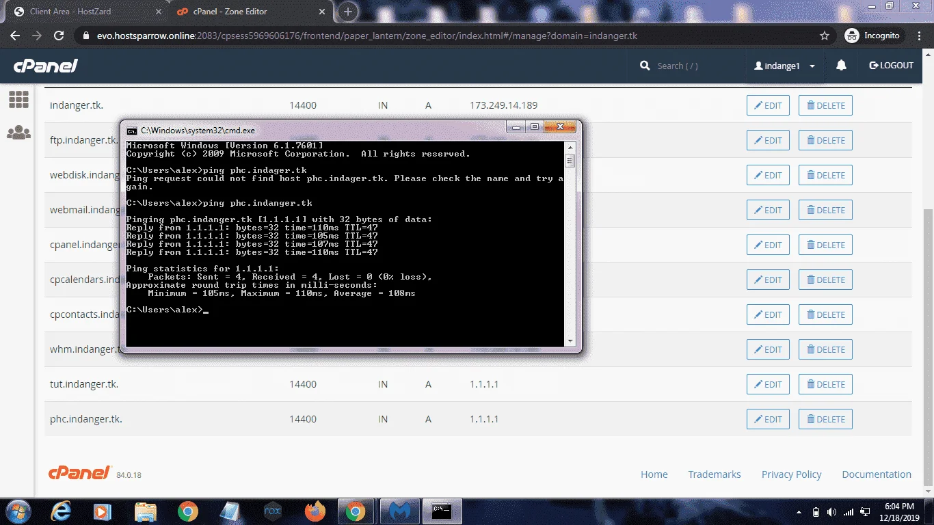Open Windows Explorer folder icon in taskbar
Image resolution: width=934 pixels, height=525 pixels.
click(146, 511)
